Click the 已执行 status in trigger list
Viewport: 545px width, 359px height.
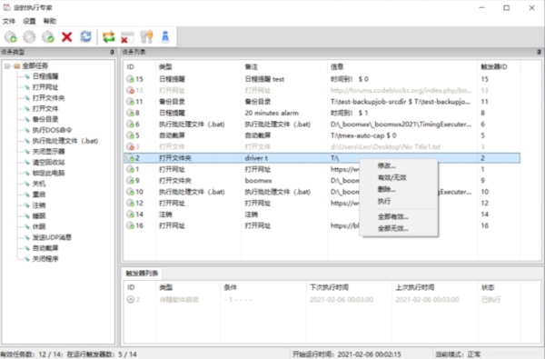coord(490,300)
